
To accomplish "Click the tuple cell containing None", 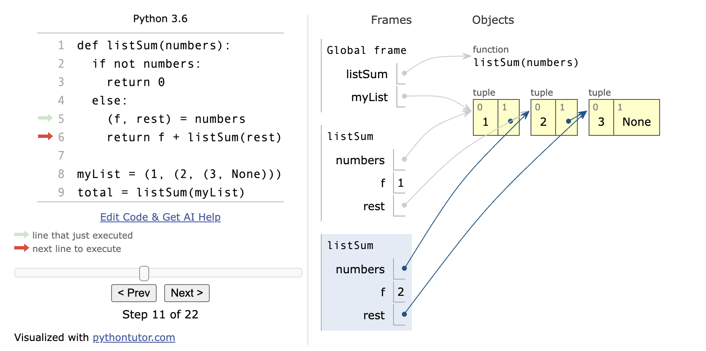I will click(636, 122).
